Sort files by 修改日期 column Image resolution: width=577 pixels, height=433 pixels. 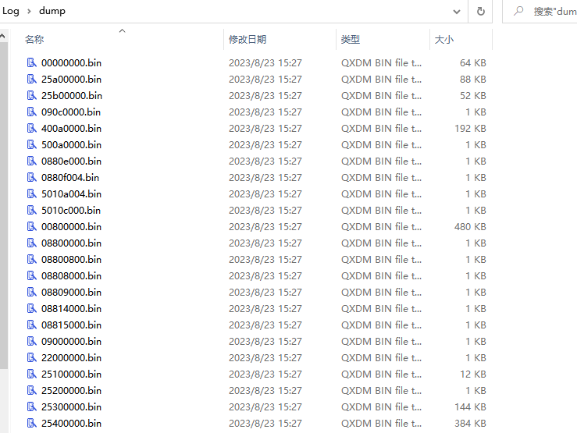point(248,39)
